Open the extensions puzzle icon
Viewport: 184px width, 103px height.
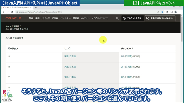167,12
